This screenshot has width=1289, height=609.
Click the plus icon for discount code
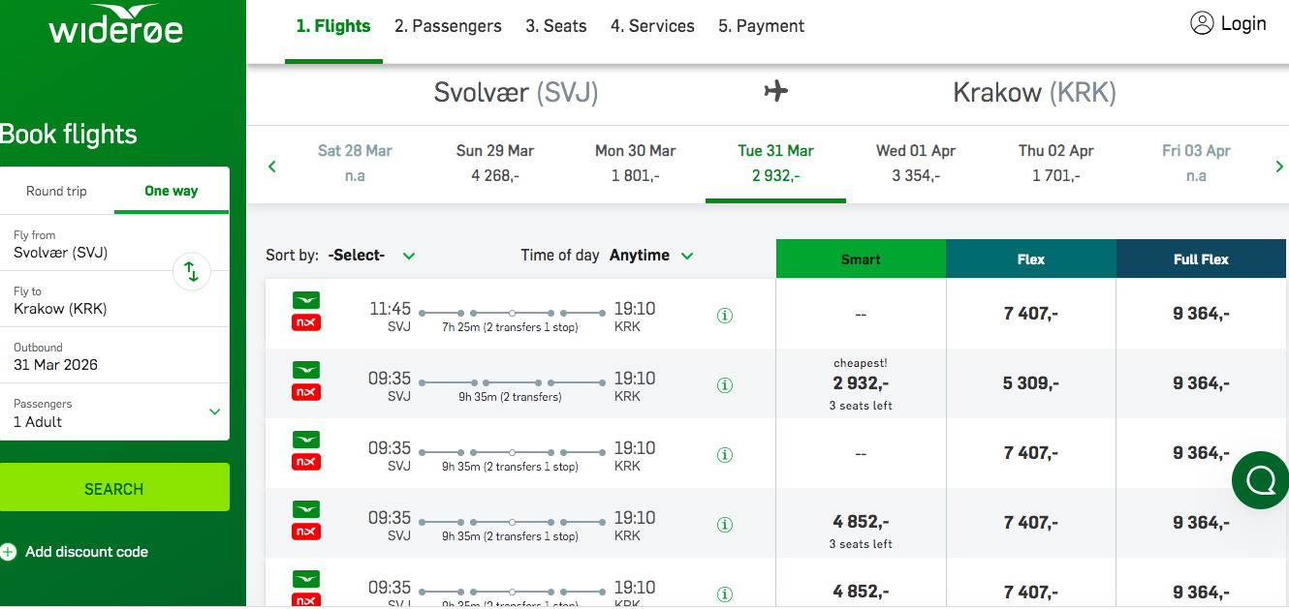click(x=9, y=552)
